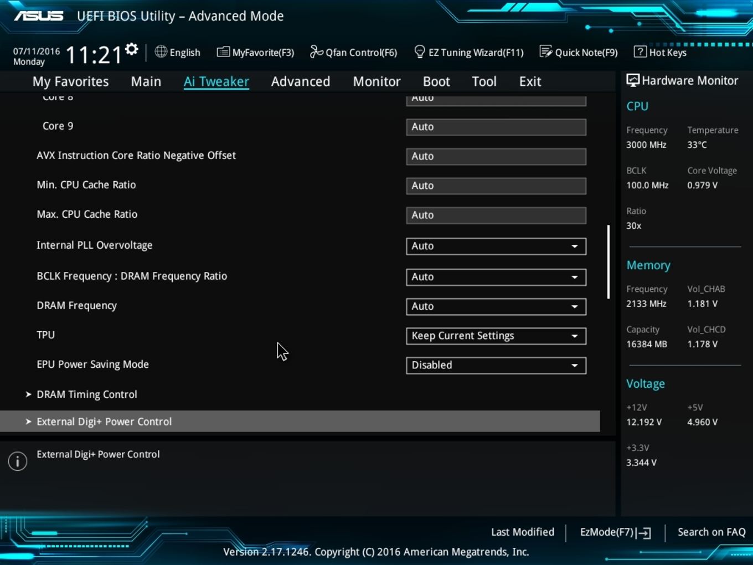
Task: Click the Hot Keys question mark icon
Action: tap(640, 52)
